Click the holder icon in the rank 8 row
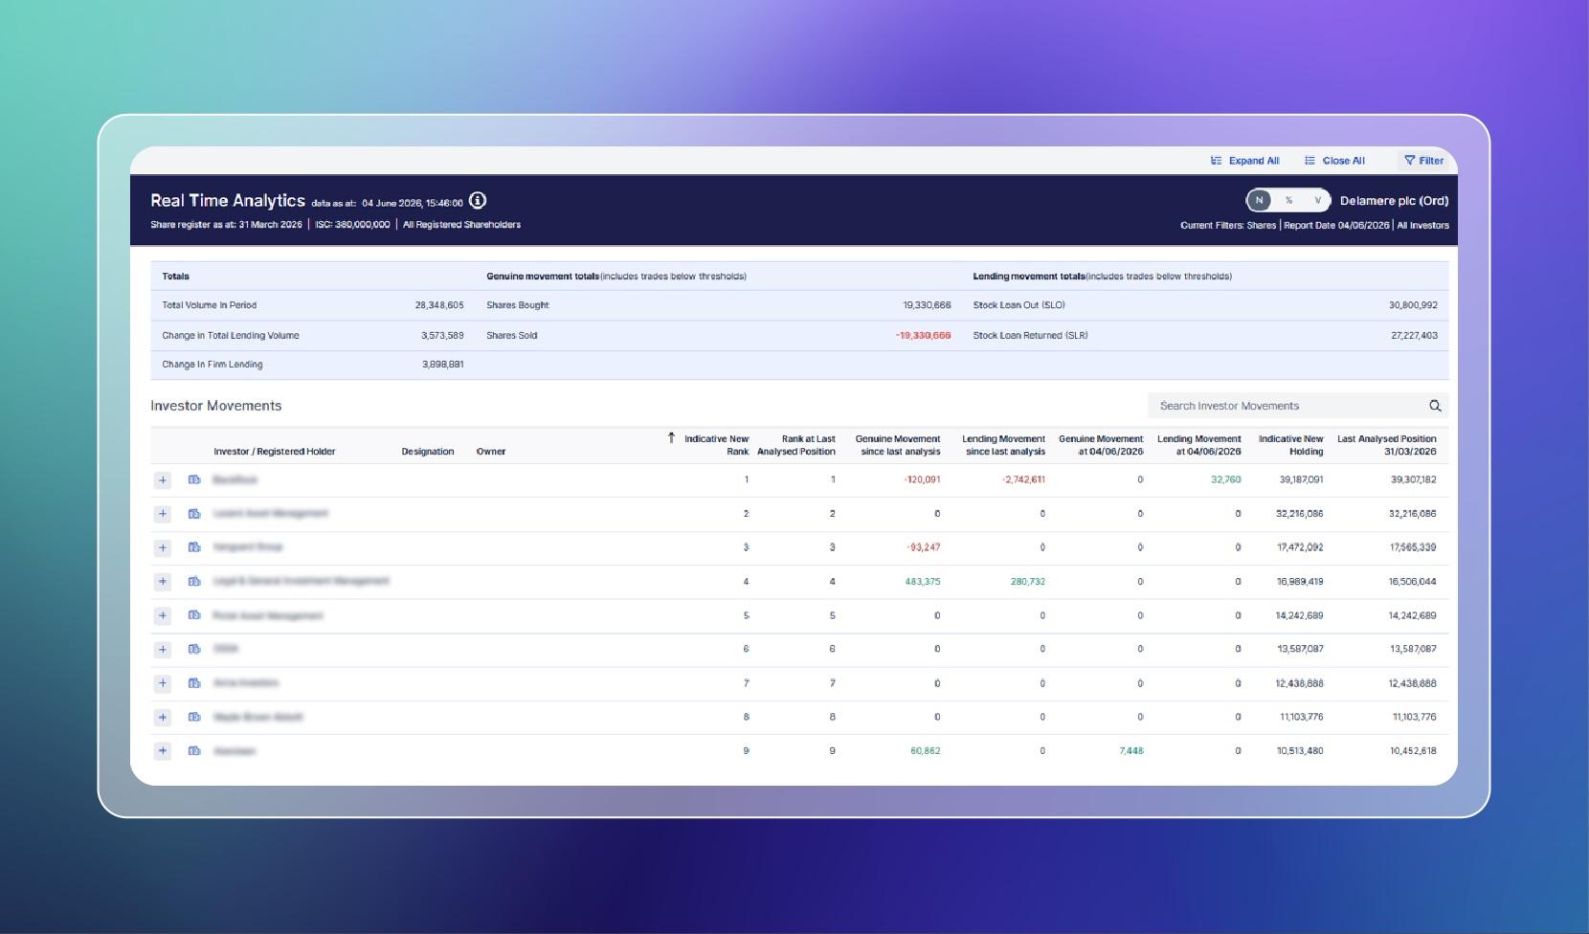Image resolution: width=1589 pixels, height=934 pixels. point(194,717)
